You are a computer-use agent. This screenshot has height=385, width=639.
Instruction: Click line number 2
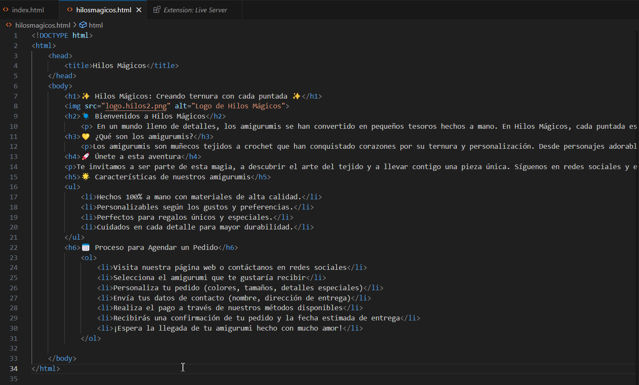point(16,45)
